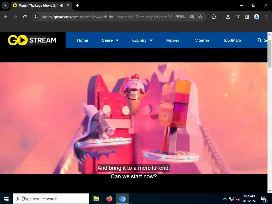Open Chrome three-dot menu
The width and height of the screenshot is (272, 204).
coord(266,17)
